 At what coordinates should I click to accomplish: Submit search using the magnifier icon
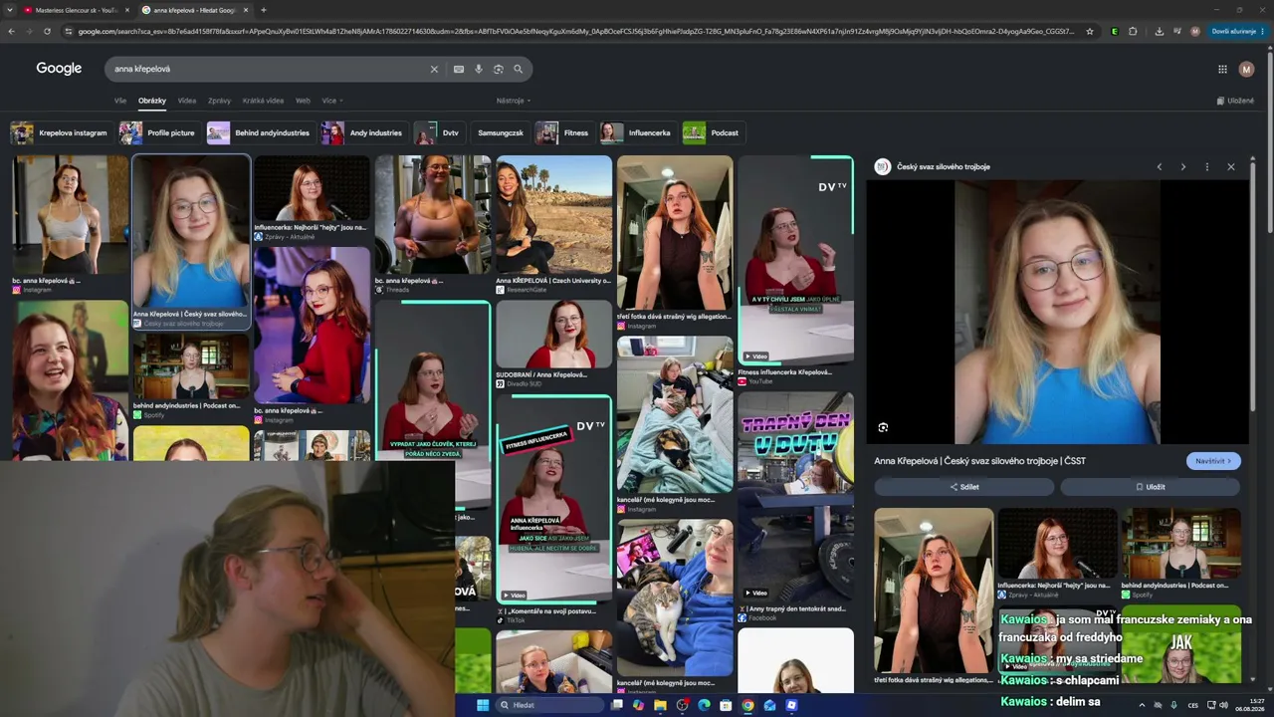[518, 69]
